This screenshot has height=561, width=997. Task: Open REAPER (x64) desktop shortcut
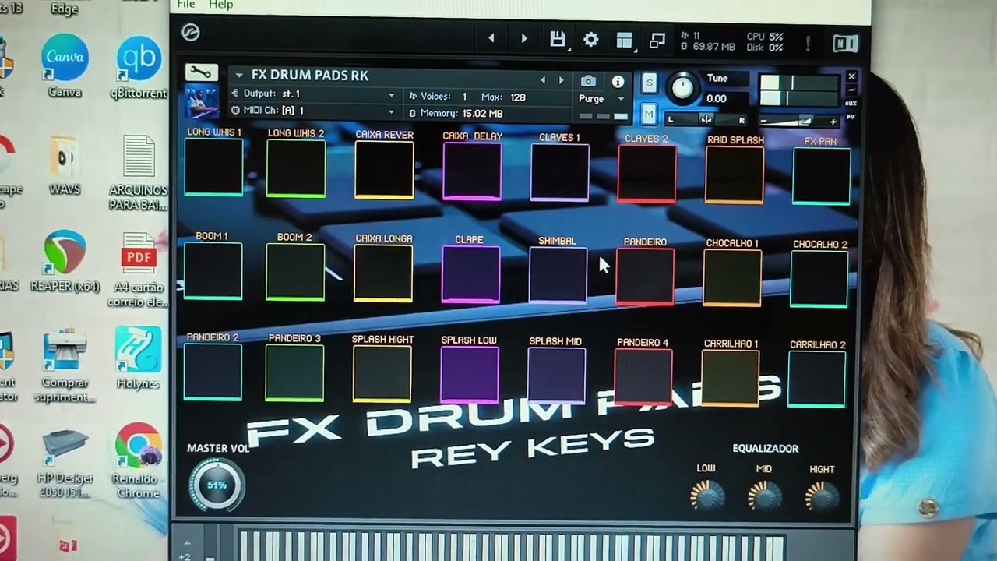65,260
